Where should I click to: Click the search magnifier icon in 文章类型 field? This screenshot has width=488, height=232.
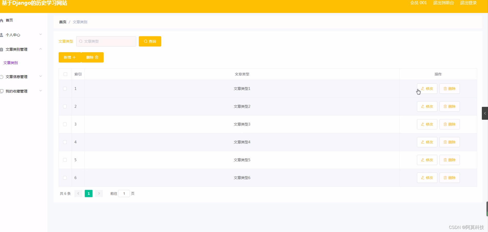tap(81, 41)
